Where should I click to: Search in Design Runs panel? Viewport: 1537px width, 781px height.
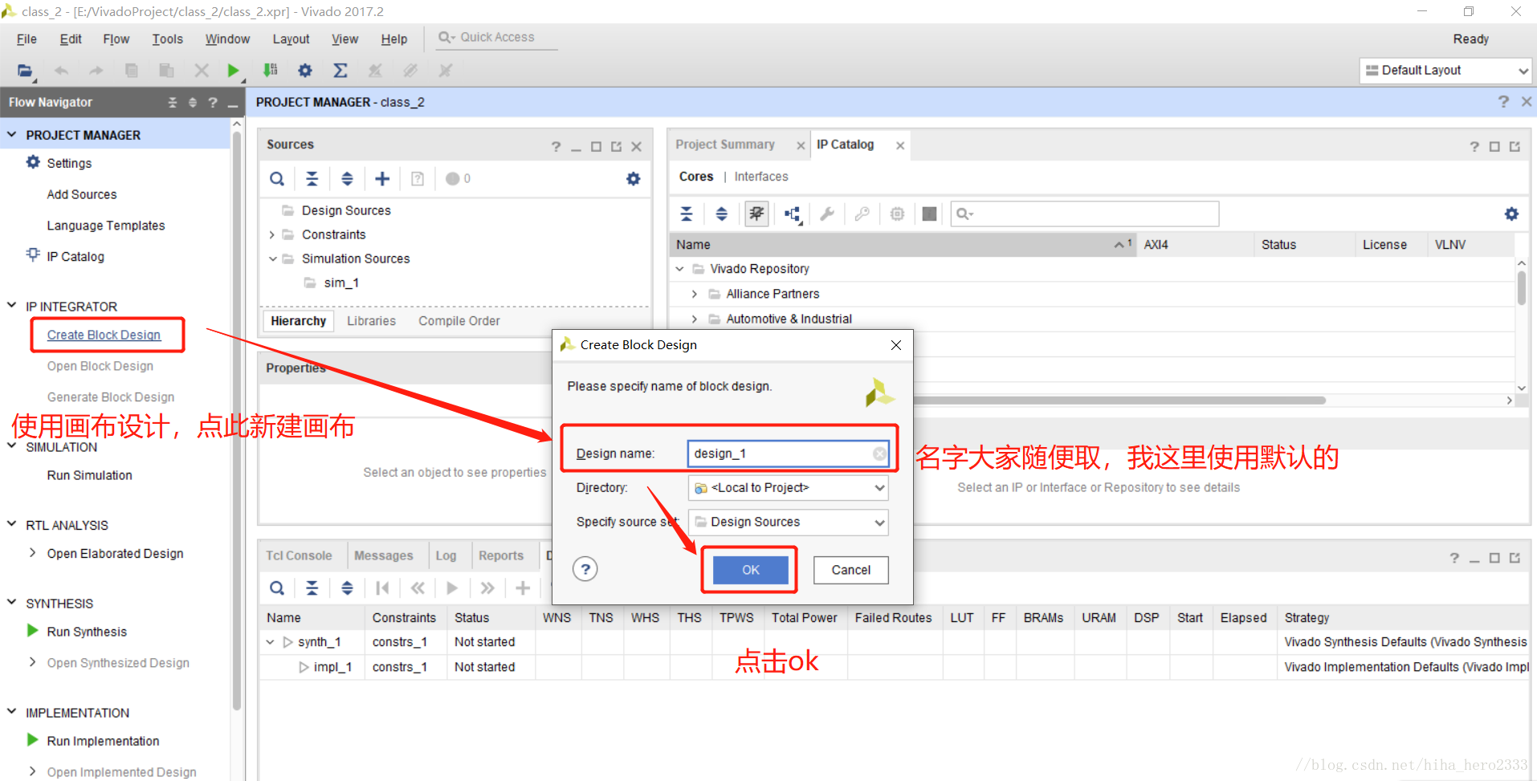click(x=277, y=588)
